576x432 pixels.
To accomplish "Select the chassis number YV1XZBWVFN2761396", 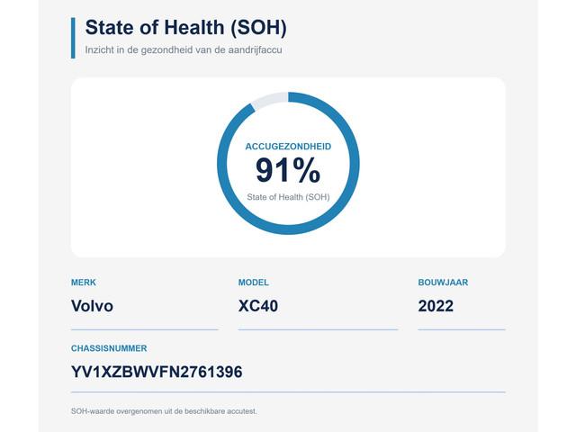I will [x=157, y=372].
